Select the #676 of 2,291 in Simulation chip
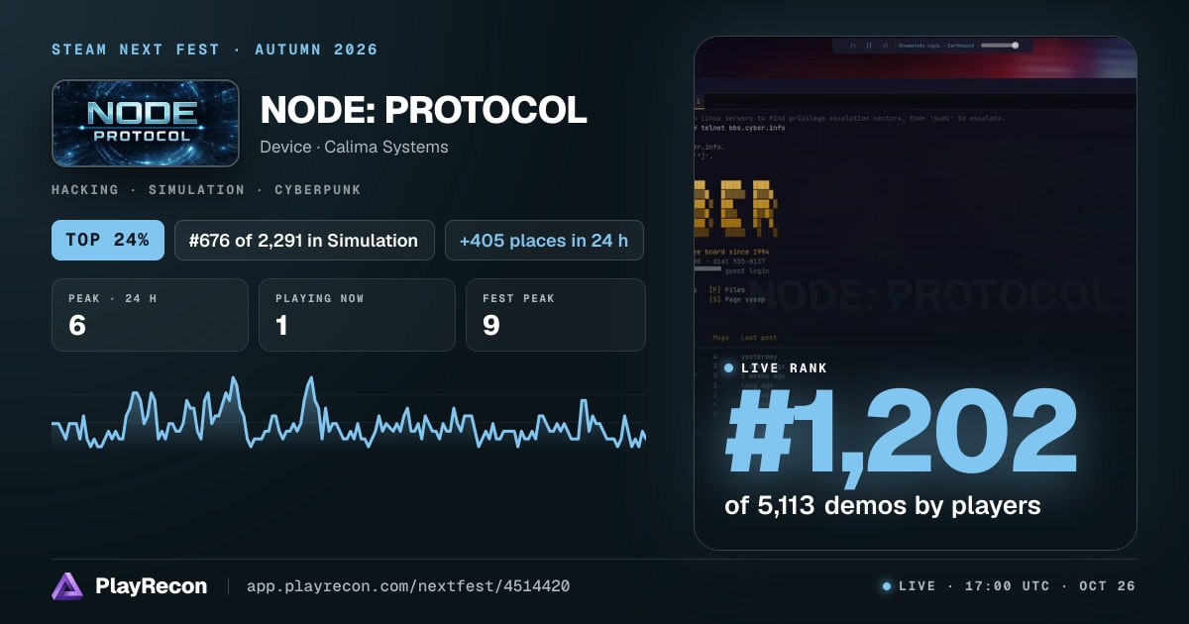 click(304, 240)
